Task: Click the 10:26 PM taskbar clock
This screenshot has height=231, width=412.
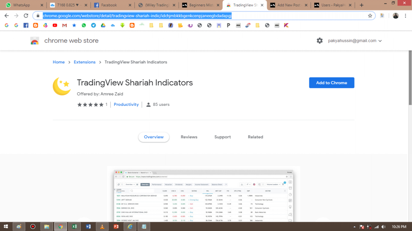Action: pos(399,227)
